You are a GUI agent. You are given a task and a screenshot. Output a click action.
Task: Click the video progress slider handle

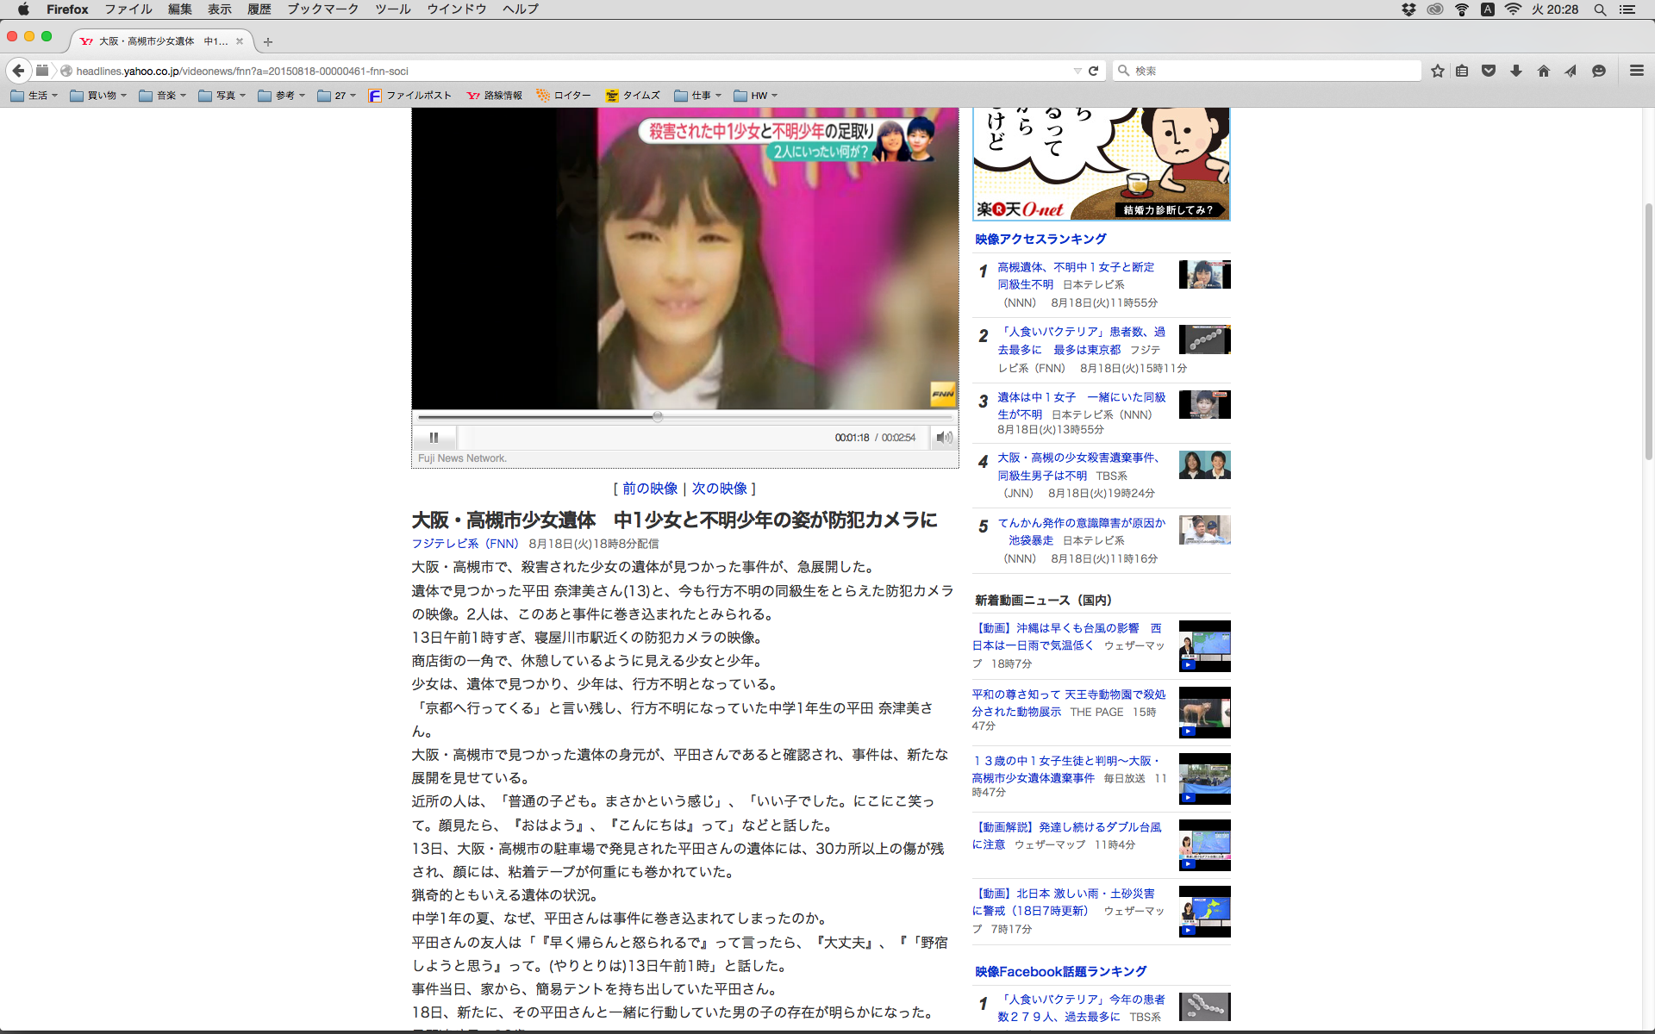[x=658, y=417]
